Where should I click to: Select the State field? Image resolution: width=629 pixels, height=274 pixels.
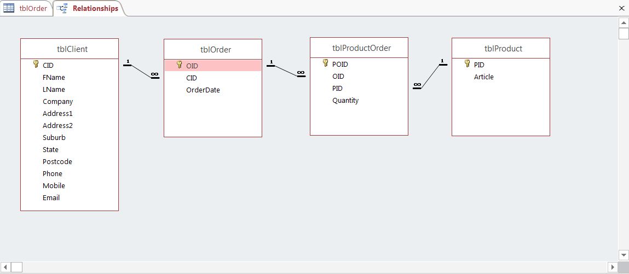point(50,149)
